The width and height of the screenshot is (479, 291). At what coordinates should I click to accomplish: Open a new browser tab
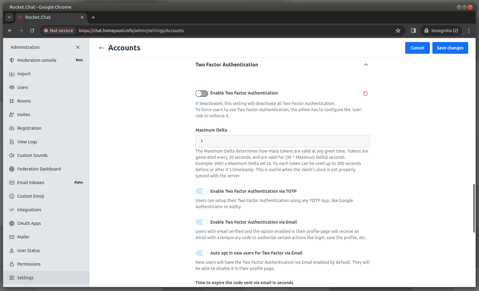[93, 17]
